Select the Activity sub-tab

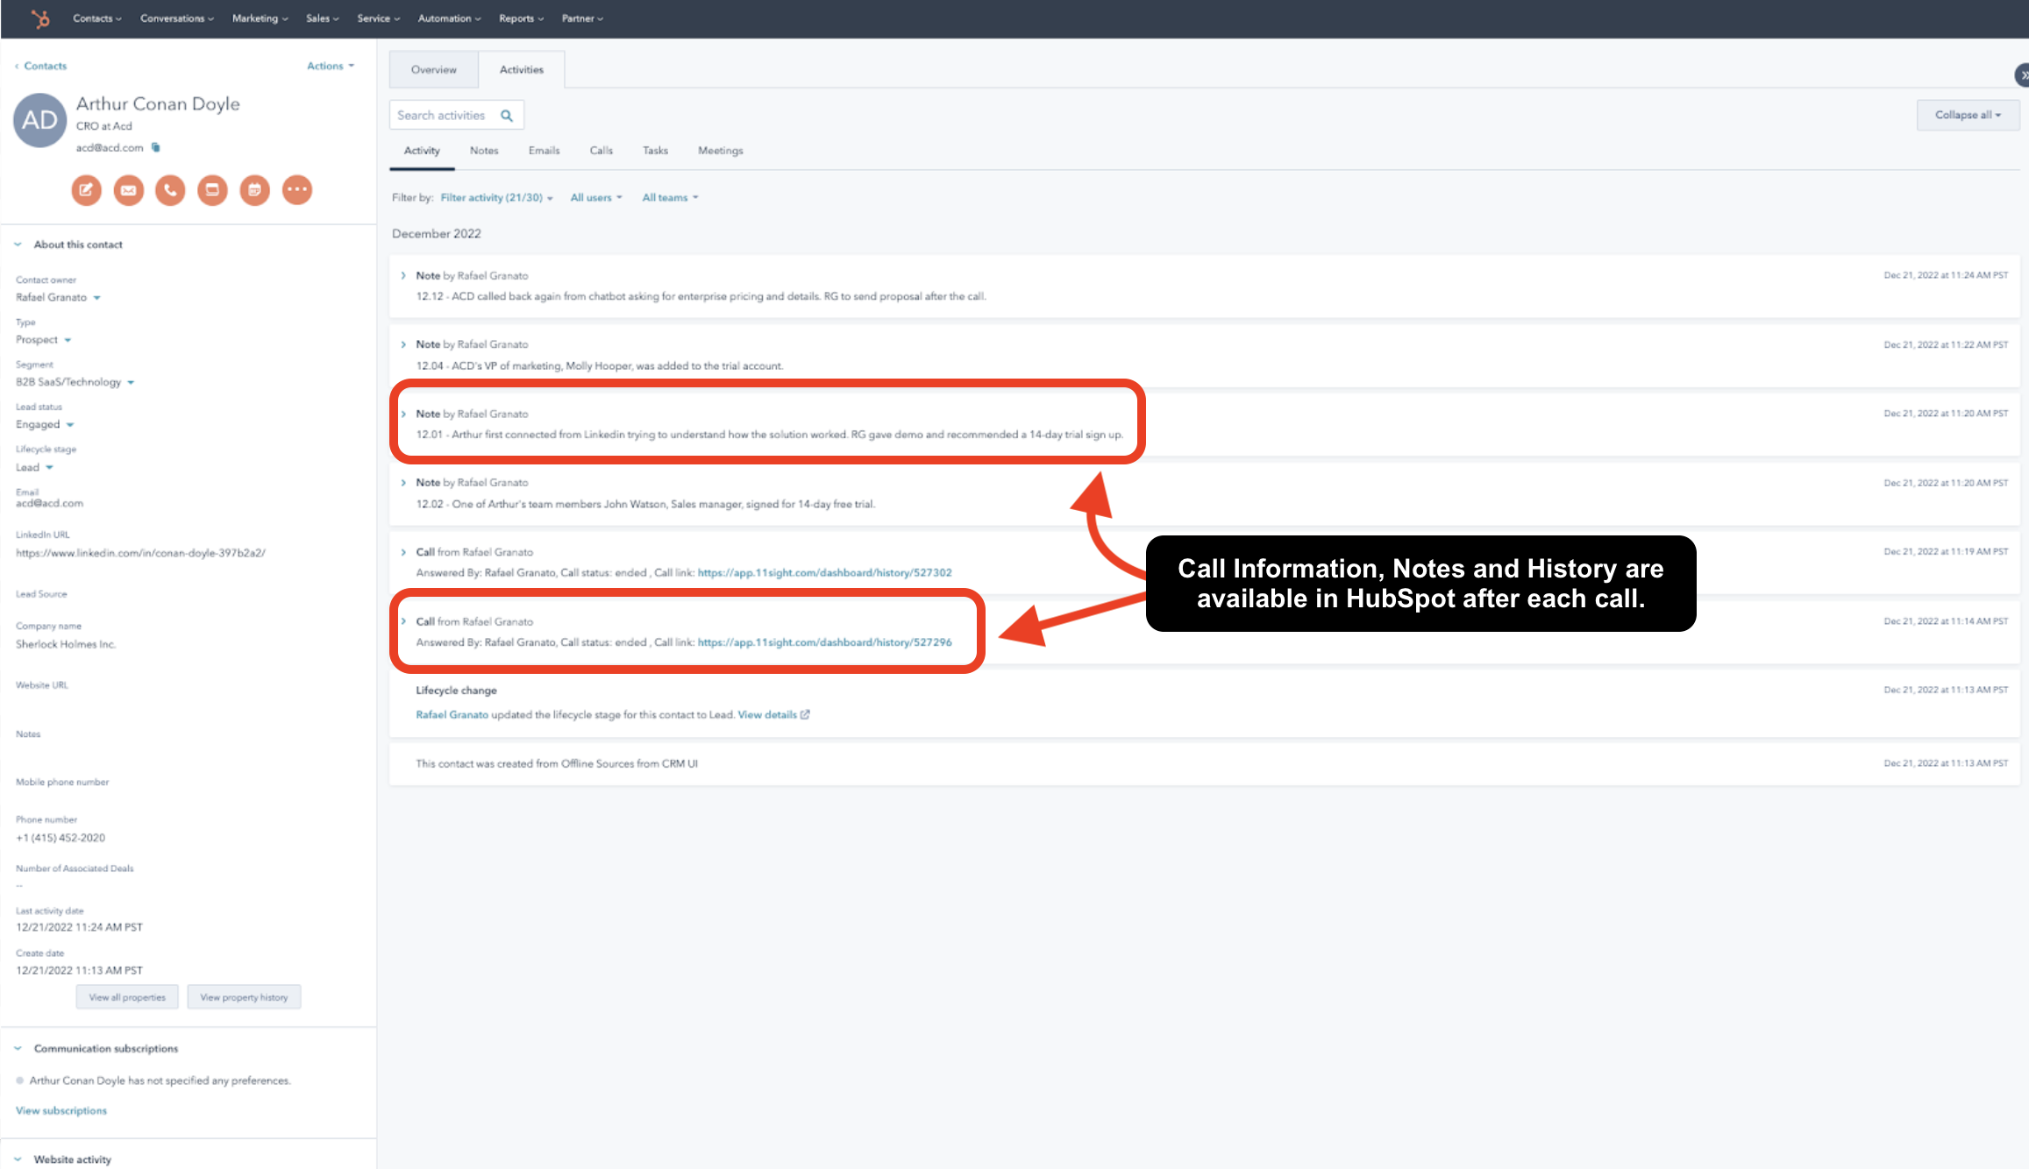click(422, 151)
